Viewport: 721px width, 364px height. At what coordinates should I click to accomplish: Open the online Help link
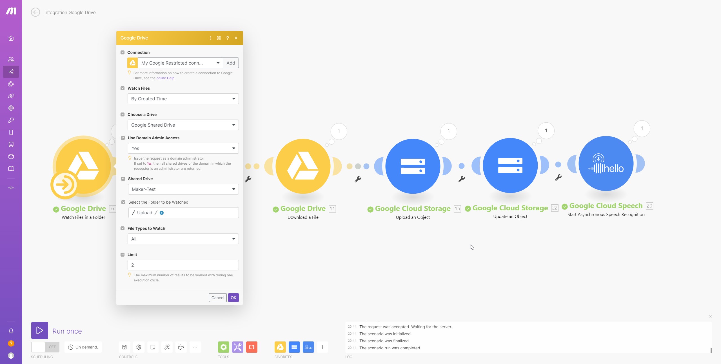point(166,78)
